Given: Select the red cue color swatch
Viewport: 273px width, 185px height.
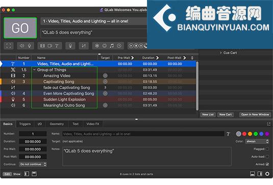Looking at the screenshot, I should [244, 134].
